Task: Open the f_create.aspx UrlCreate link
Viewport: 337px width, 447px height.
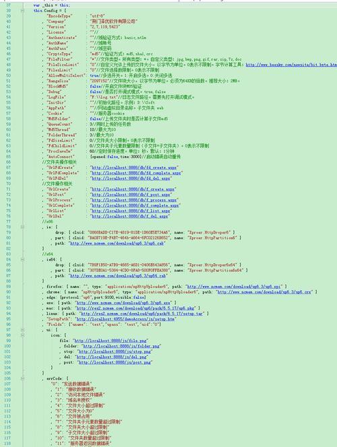Action: [133, 189]
